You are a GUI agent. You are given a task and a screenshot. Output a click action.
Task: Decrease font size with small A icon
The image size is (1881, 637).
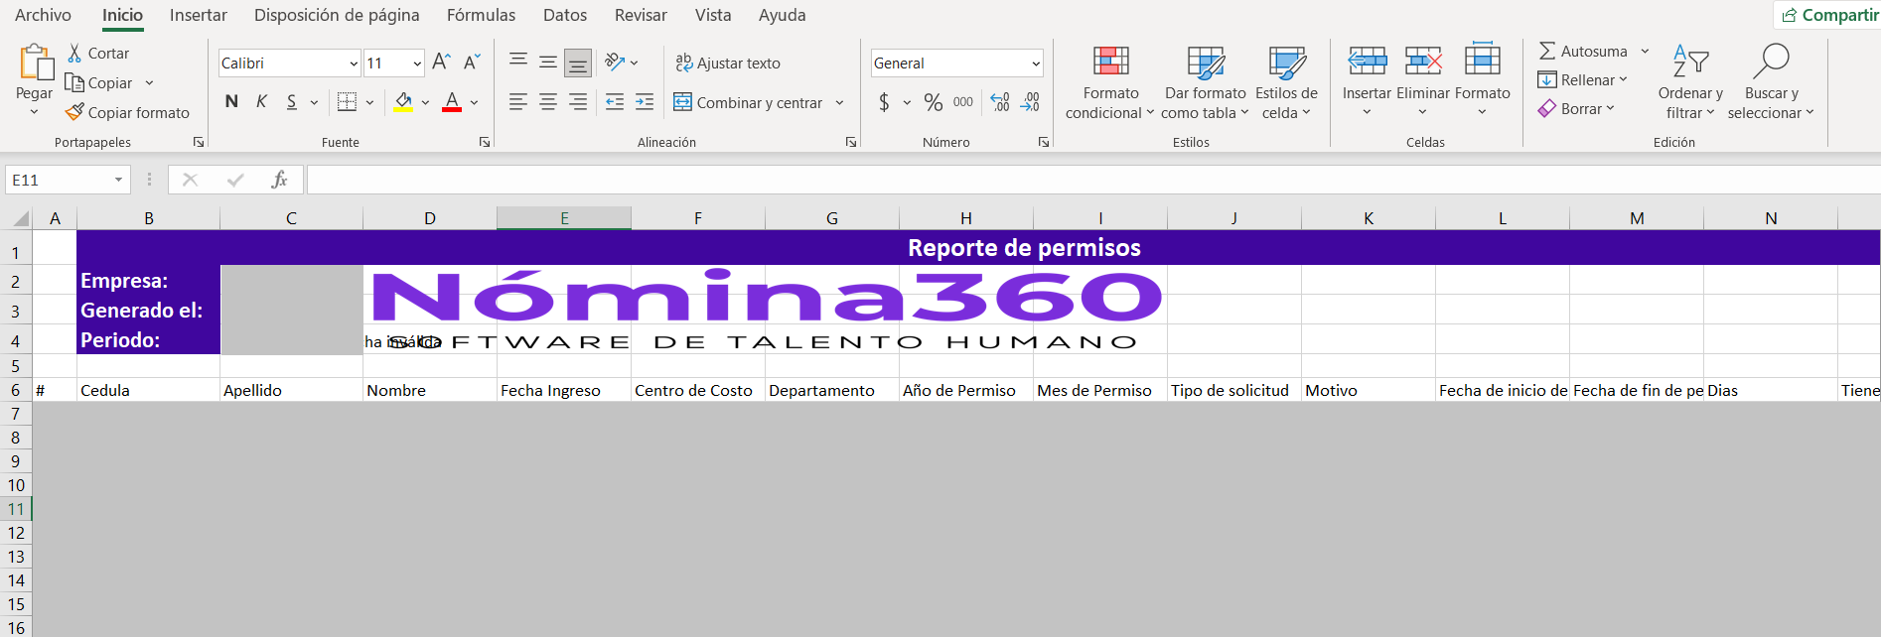(472, 63)
